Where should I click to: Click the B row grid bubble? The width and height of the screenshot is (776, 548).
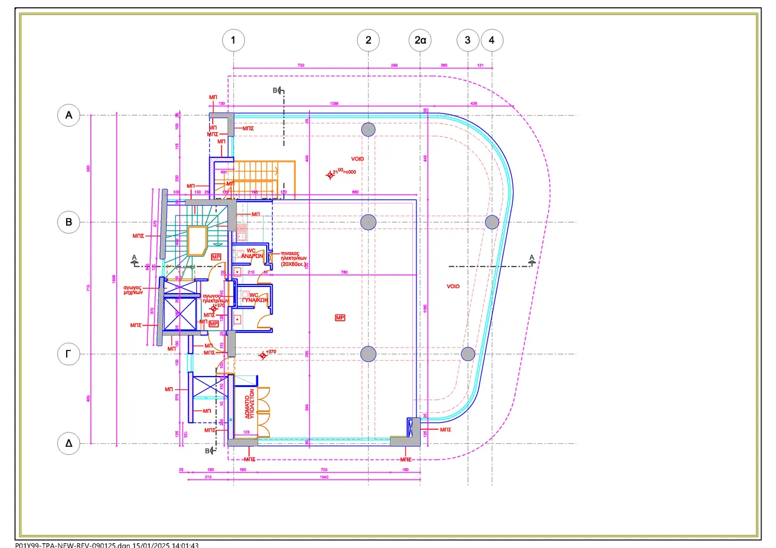pos(69,222)
